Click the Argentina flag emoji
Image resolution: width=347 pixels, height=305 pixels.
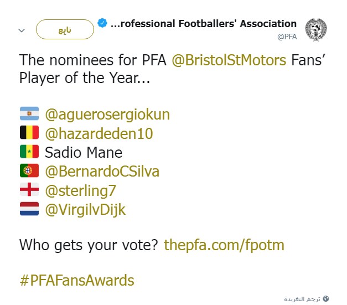point(29,115)
